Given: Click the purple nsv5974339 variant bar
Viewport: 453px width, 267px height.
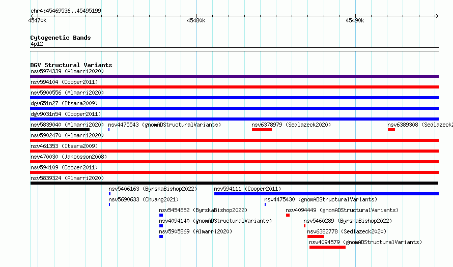Looking at the screenshot, I should point(234,76).
